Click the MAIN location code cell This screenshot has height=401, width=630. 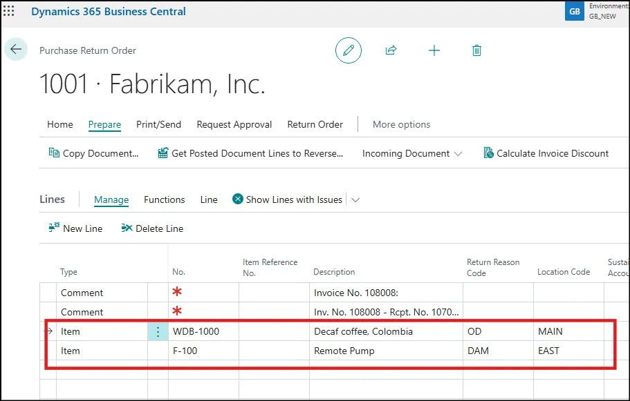coord(569,331)
